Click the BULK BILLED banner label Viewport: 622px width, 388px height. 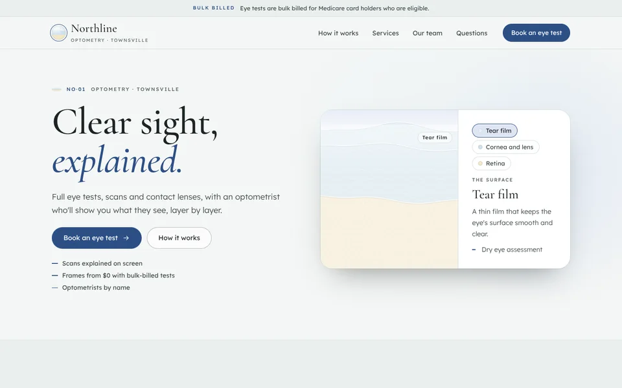pyautogui.click(x=213, y=8)
